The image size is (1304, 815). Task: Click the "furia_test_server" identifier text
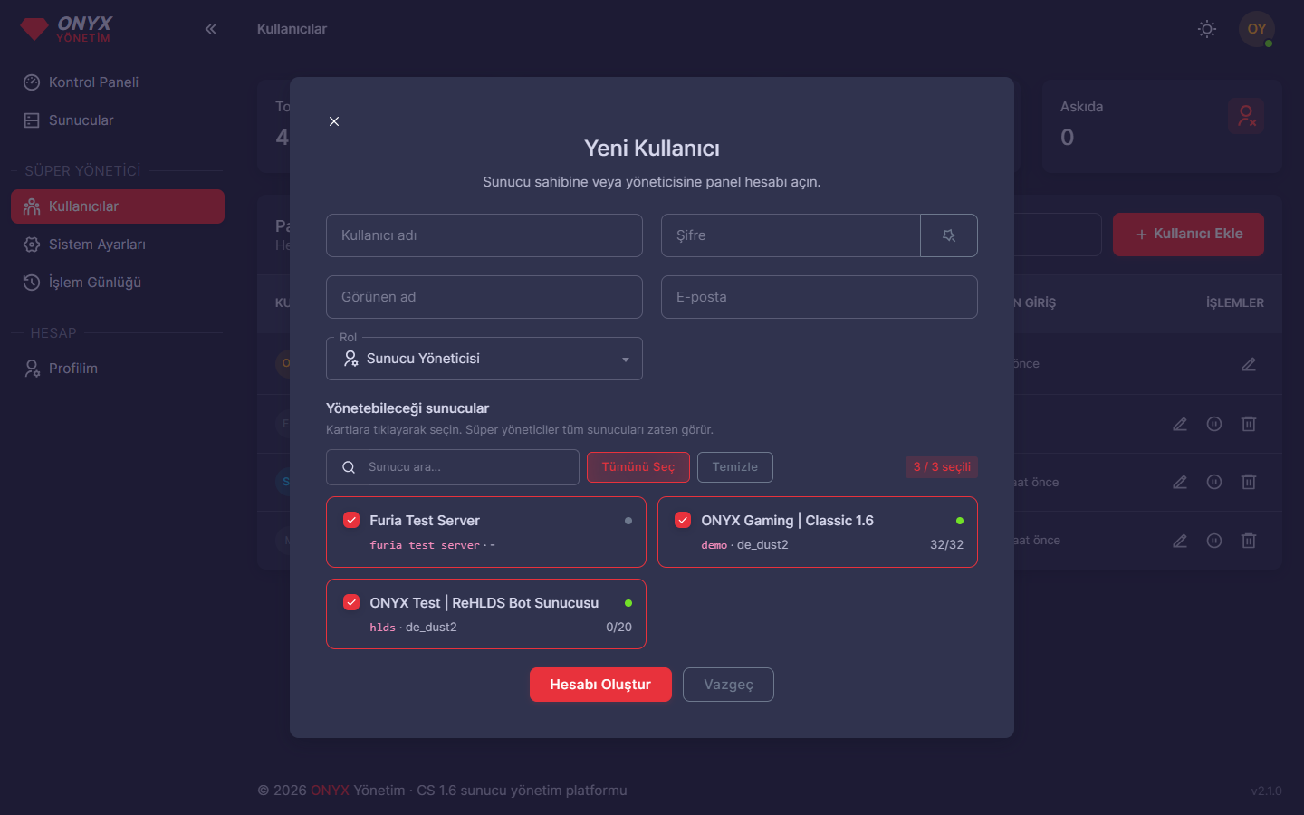click(425, 545)
